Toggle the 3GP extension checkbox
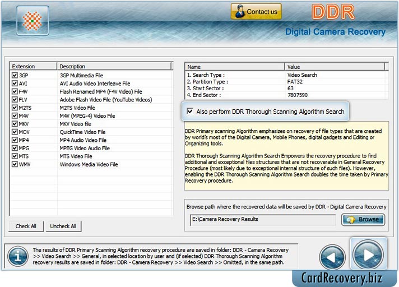Viewport: 399px width, 287px height. (x=15, y=75)
